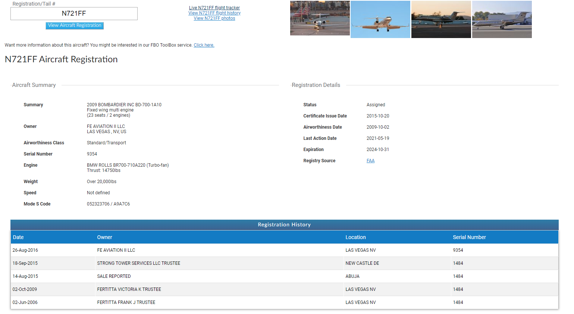Click the BMW ROLLS BR700-710A220 engine value

point(128,165)
